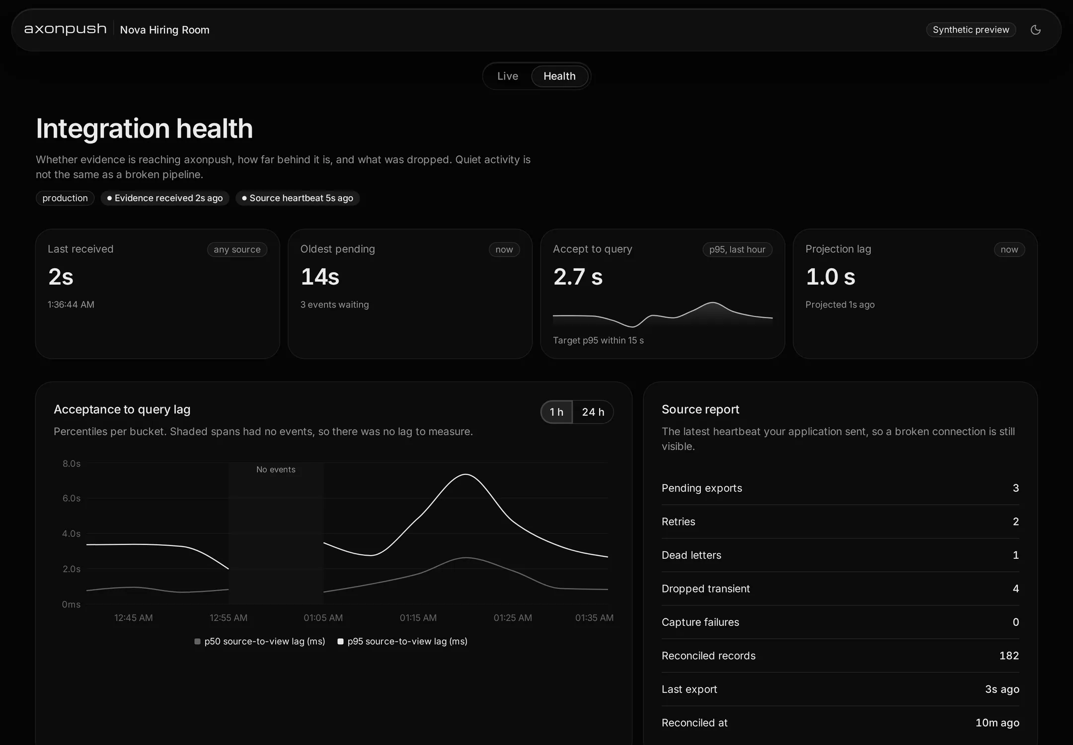Toggle p95 source-to-view lag legend swatch
Image resolution: width=1073 pixels, height=745 pixels.
[x=340, y=641]
